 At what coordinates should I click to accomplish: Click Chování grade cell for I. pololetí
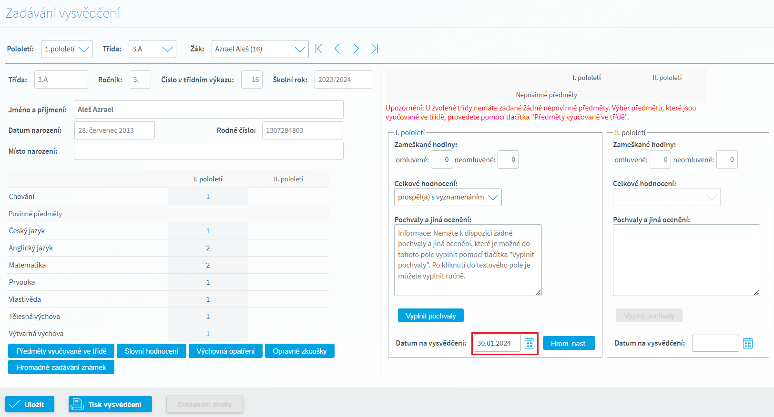pos(208,197)
